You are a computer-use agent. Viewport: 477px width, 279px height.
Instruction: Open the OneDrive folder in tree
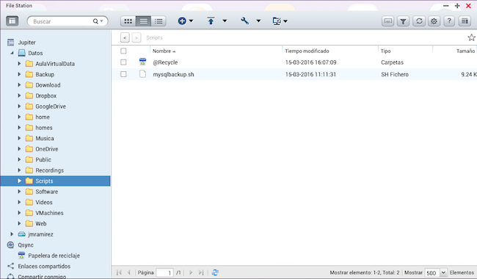[x=47, y=149]
